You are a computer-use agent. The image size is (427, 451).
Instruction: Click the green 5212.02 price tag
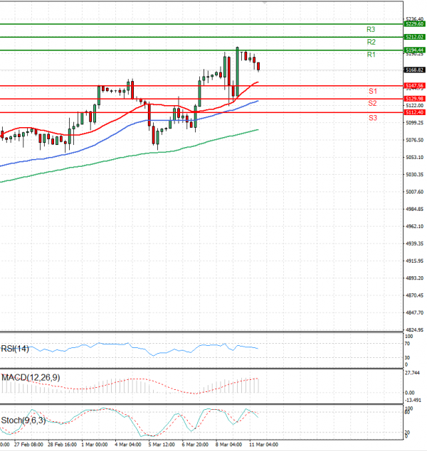pyautogui.click(x=414, y=36)
